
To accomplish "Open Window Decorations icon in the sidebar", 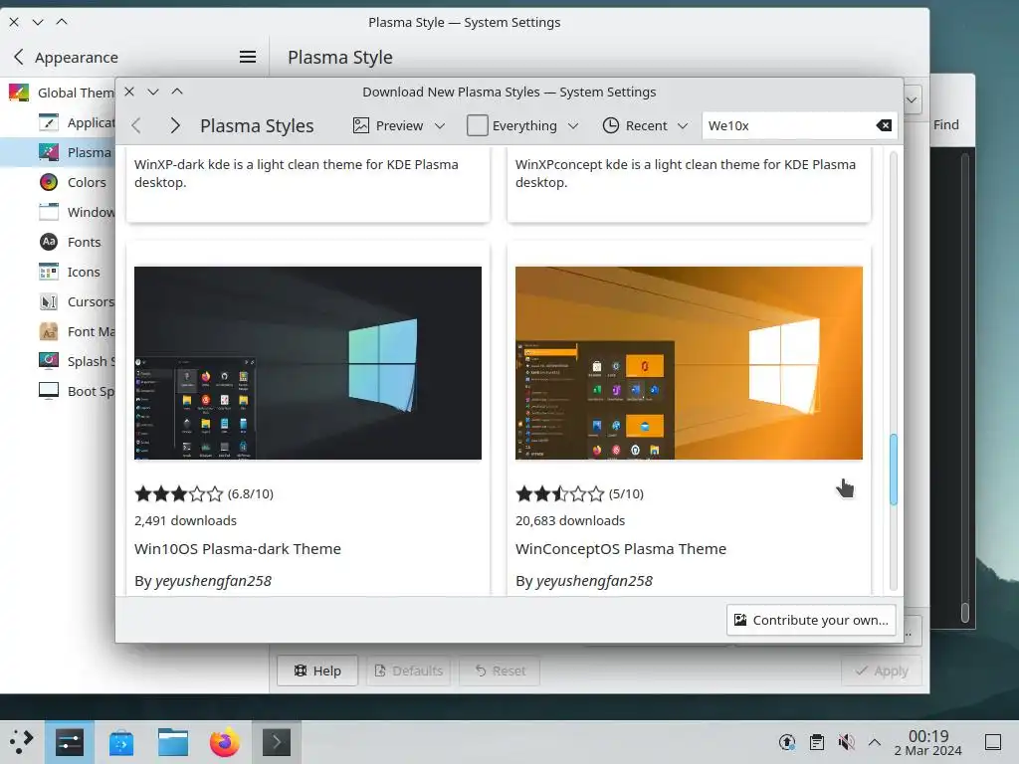I will pyautogui.click(x=49, y=213).
